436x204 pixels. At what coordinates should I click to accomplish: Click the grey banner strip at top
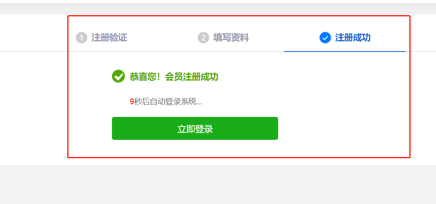tap(218, 9)
